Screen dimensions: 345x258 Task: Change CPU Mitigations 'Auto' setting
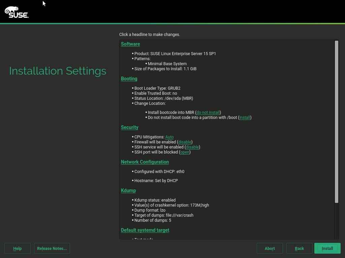(x=169, y=137)
